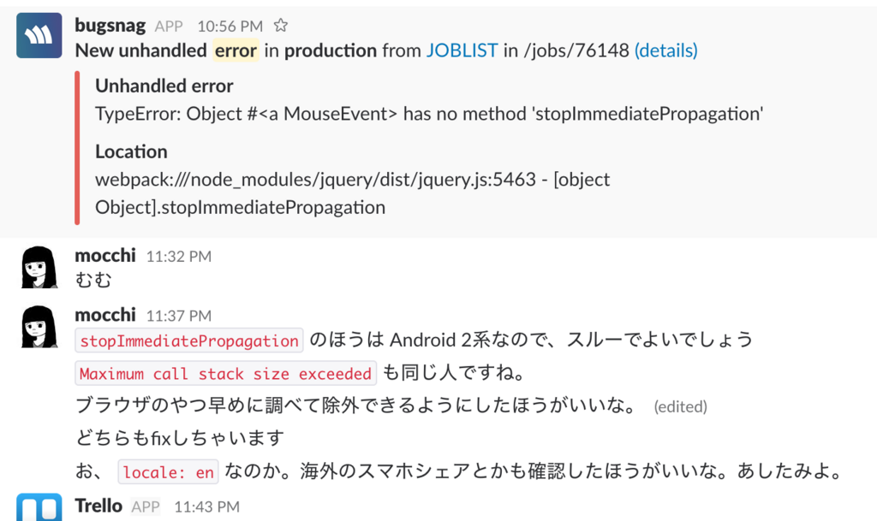Open the 10:56 PM timestamp permalink
The image size is (877, 521).
click(230, 27)
